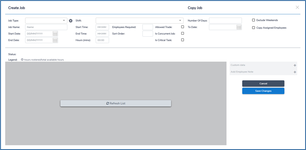Open the Job Type dropdown
Viewport: 306px width, 150px height.
[x=46, y=21]
